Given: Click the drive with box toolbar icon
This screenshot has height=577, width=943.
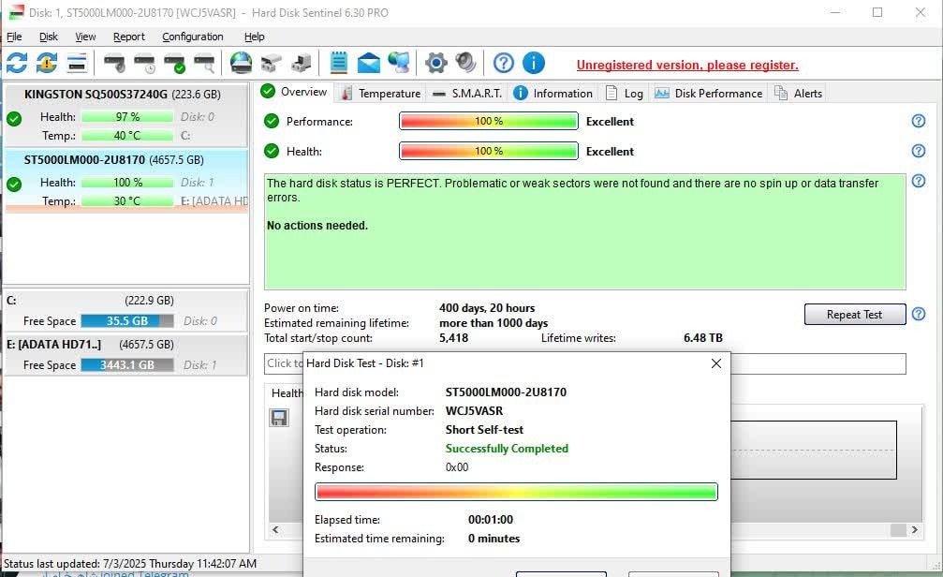Looking at the screenshot, I should click(x=302, y=63).
